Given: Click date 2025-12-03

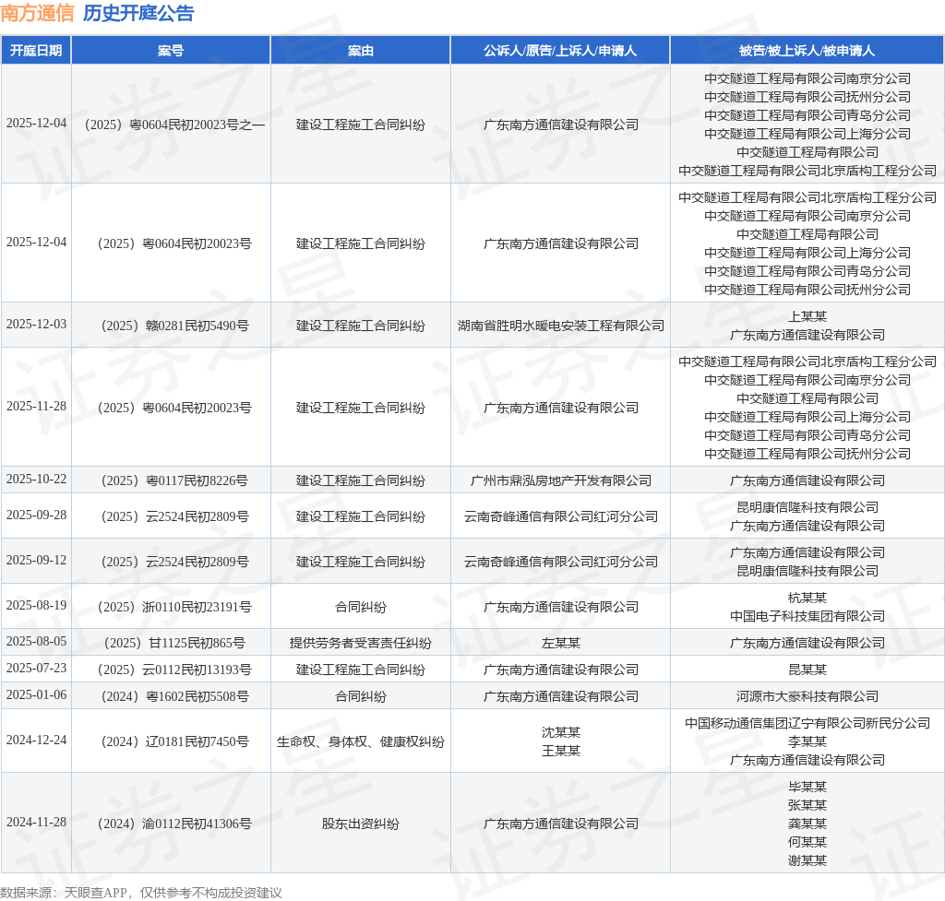Looking at the screenshot, I should pos(36,324).
